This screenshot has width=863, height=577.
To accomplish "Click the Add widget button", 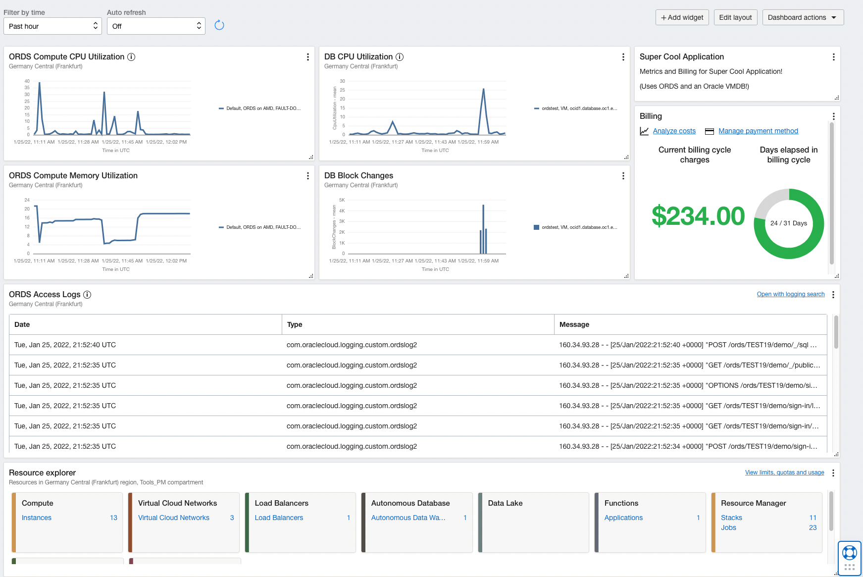I will [682, 17].
